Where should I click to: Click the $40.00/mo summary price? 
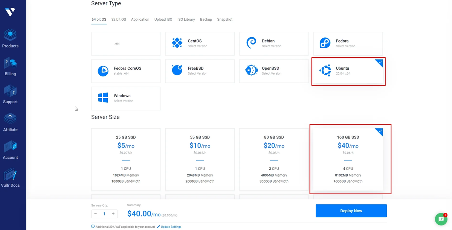tap(144, 214)
